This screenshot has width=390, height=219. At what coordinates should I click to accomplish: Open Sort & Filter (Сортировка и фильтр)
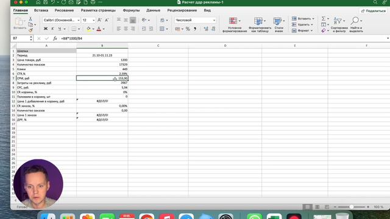click(x=339, y=25)
